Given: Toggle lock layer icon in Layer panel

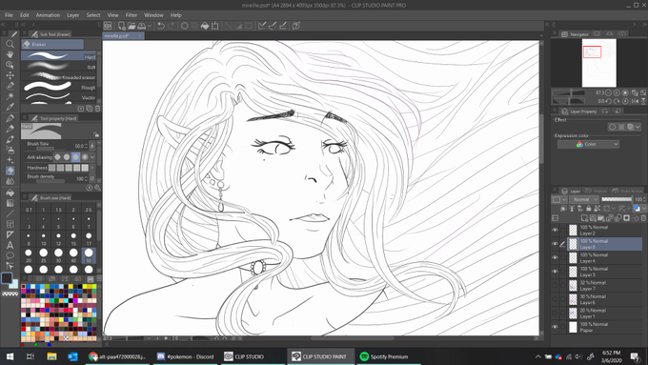Looking at the screenshot, I should pyautogui.click(x=589, y=209).
